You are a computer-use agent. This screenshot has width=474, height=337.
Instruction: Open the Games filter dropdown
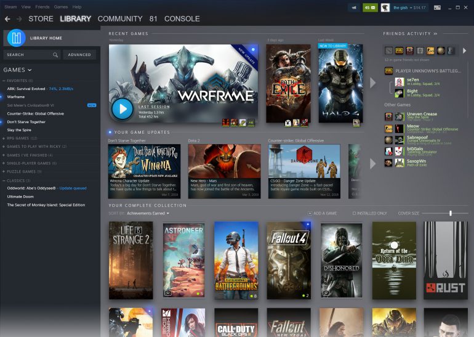17,70
